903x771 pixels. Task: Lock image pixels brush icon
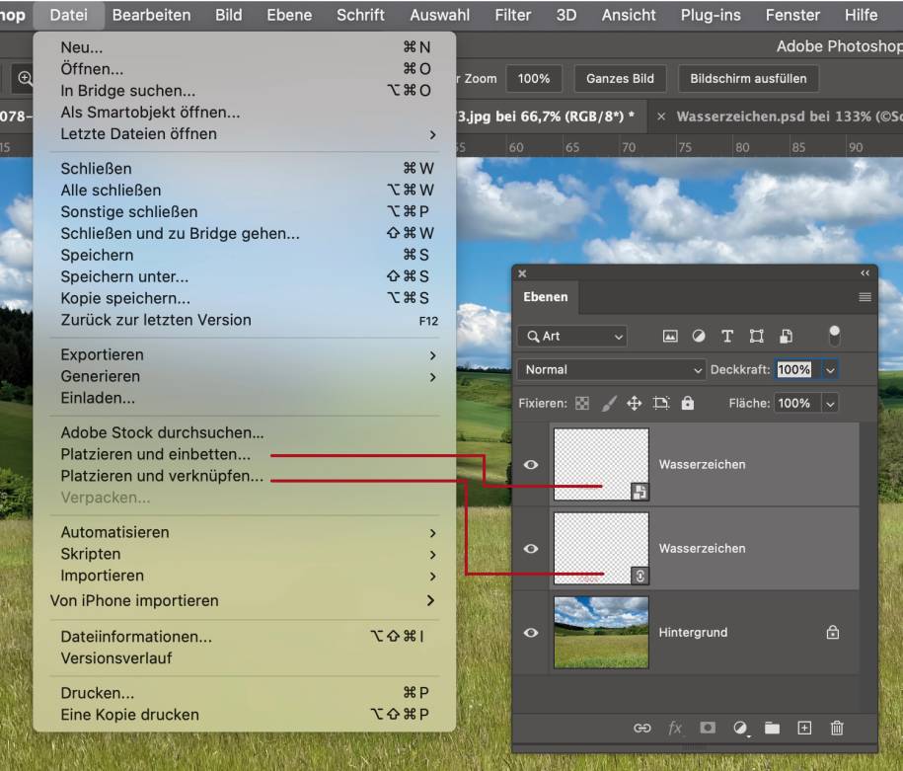[x=609, y=404]
